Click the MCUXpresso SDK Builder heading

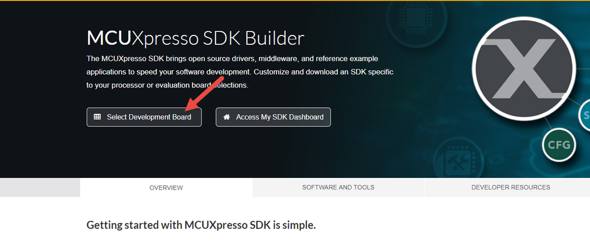195,38
